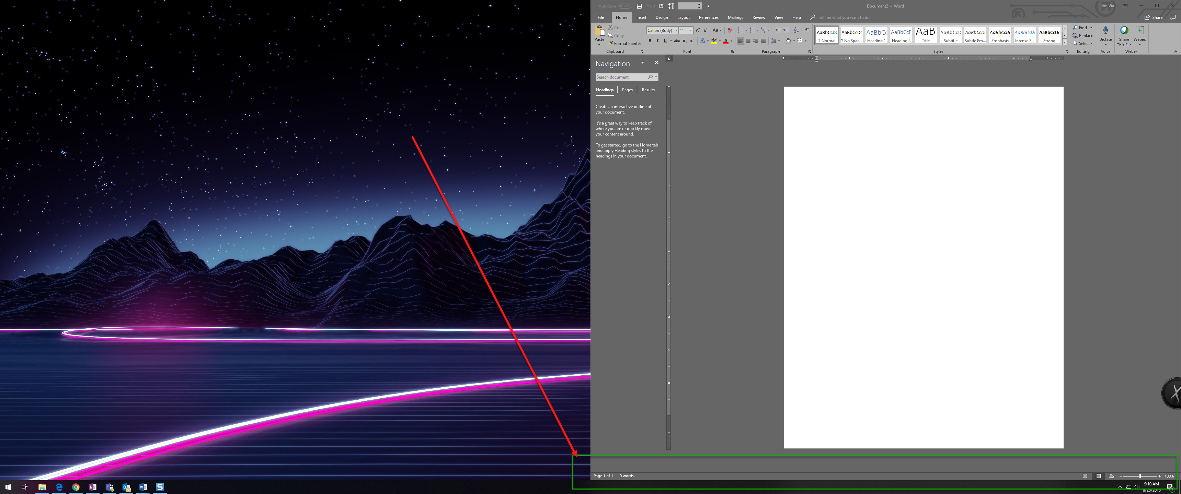Image resolution: width=1181 pixels, height=494 pixels.
Task: Open the font size 11 dropdown
Action: [x=691, y=30]
